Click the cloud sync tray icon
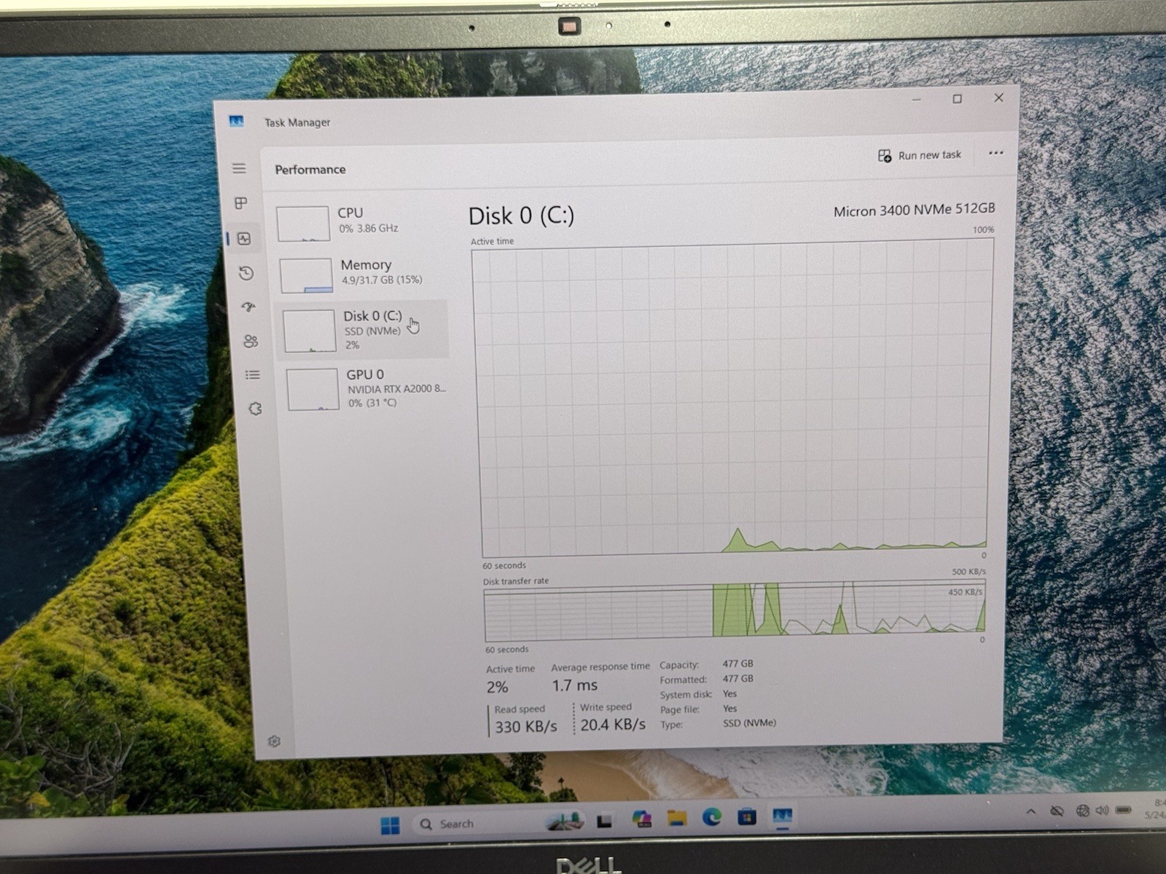The height and width of the screenshot is (874, 1166). coord(1057,811)
